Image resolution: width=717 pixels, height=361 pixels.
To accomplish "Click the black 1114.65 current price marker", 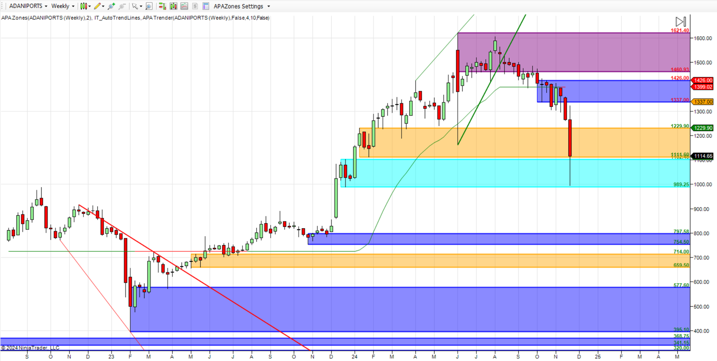I will click(x=703, y=156).
